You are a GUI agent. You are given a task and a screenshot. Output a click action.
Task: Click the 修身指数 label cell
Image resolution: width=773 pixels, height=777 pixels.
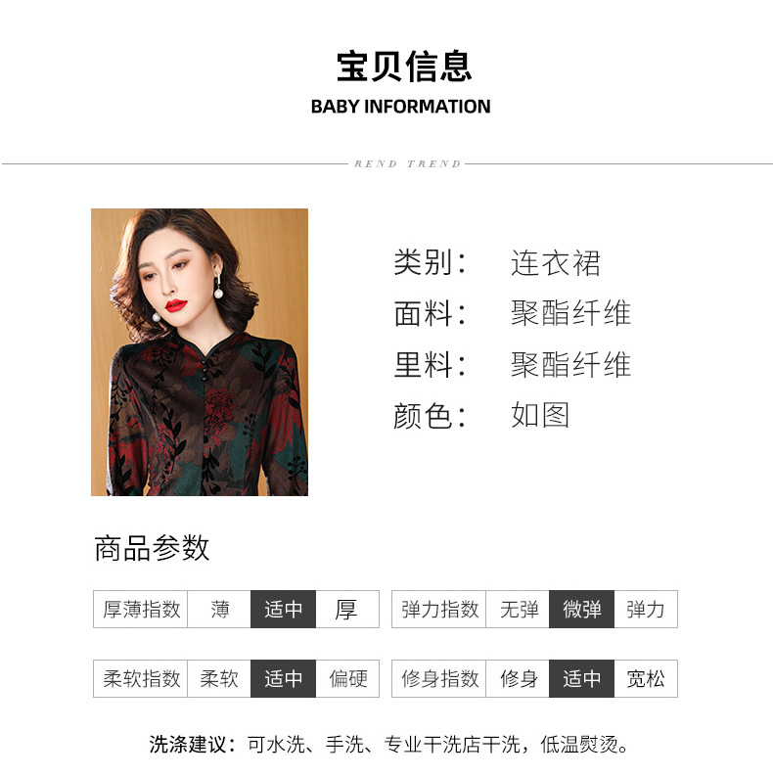point(439,678)
